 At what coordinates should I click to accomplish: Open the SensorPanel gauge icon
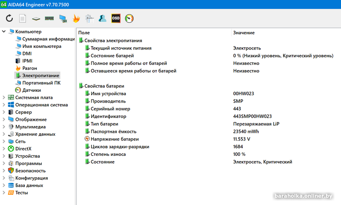(129, 18)
